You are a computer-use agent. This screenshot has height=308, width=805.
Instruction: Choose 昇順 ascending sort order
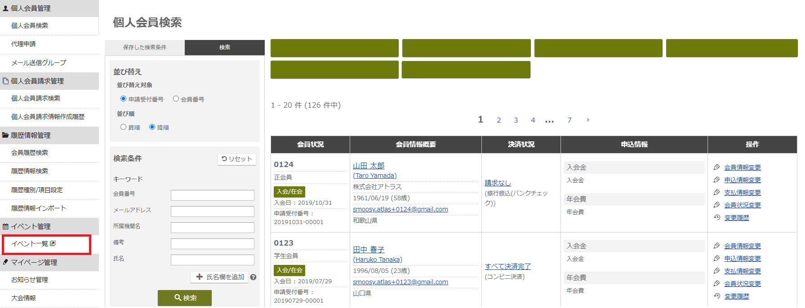(123, 127)
